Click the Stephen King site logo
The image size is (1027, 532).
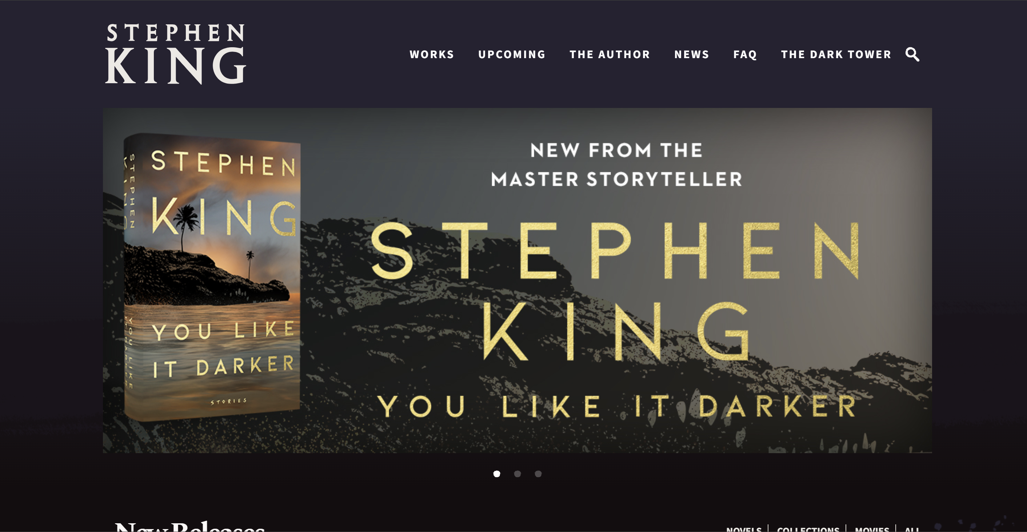175,54
